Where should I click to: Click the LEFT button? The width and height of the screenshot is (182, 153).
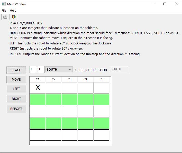(x=16, y=89)
